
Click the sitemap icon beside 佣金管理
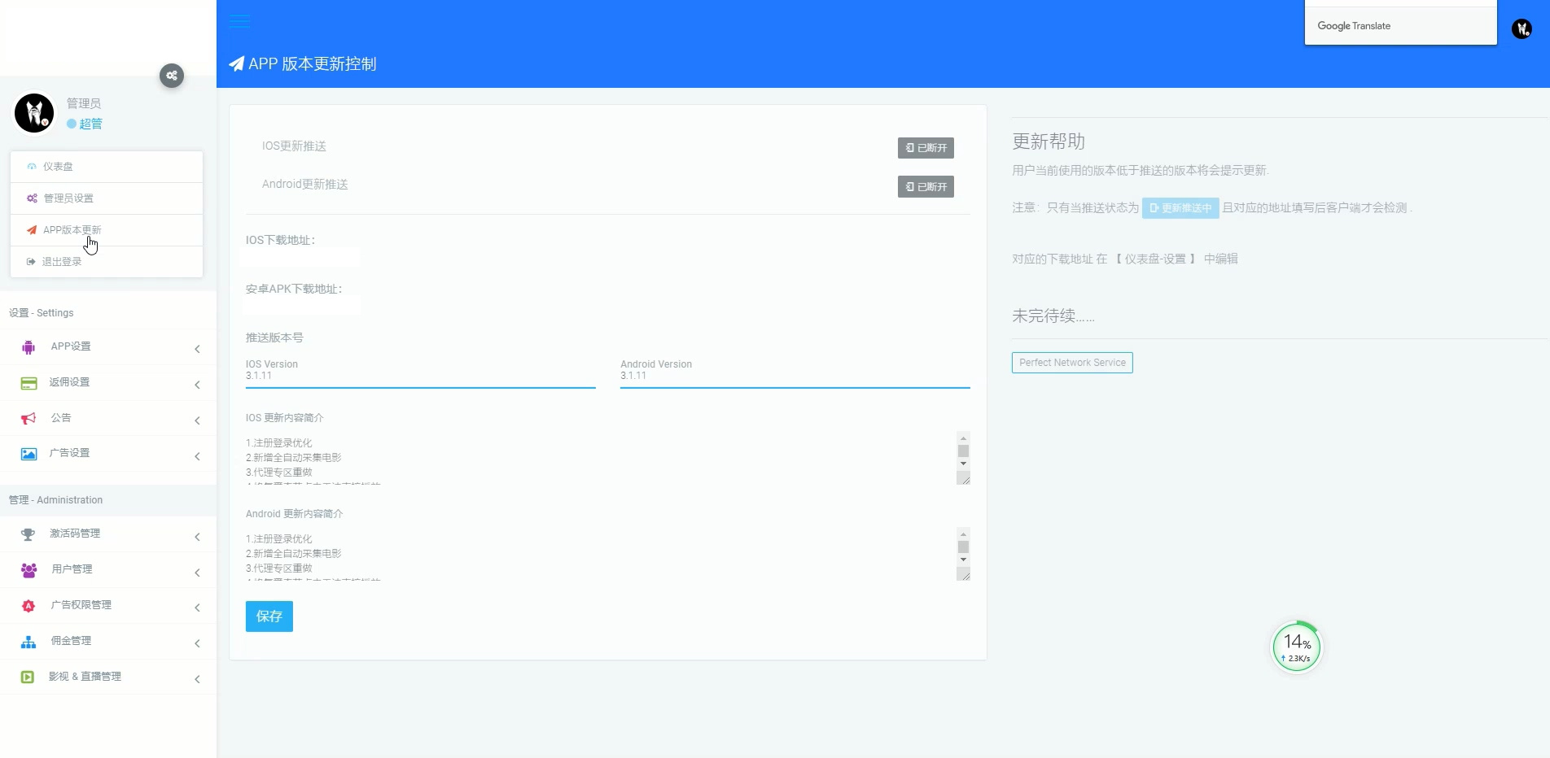point(28,642)
